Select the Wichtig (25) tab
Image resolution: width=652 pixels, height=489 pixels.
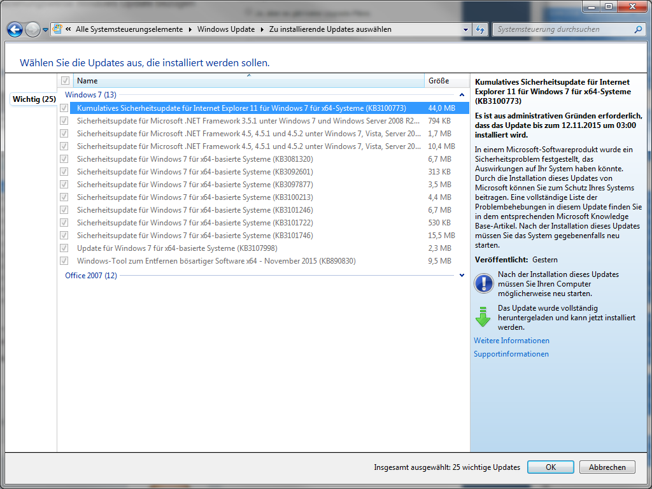pos(34,99)
